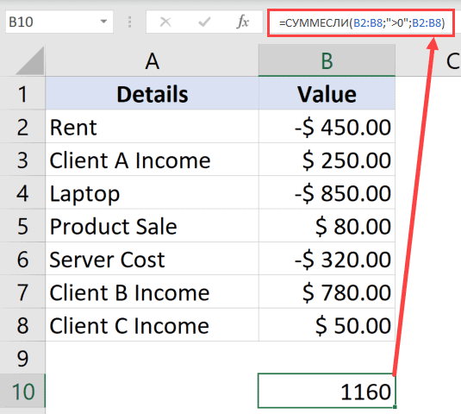Click the Rent cell
This screenshot has width=461, height=414.
coord(152,127)
